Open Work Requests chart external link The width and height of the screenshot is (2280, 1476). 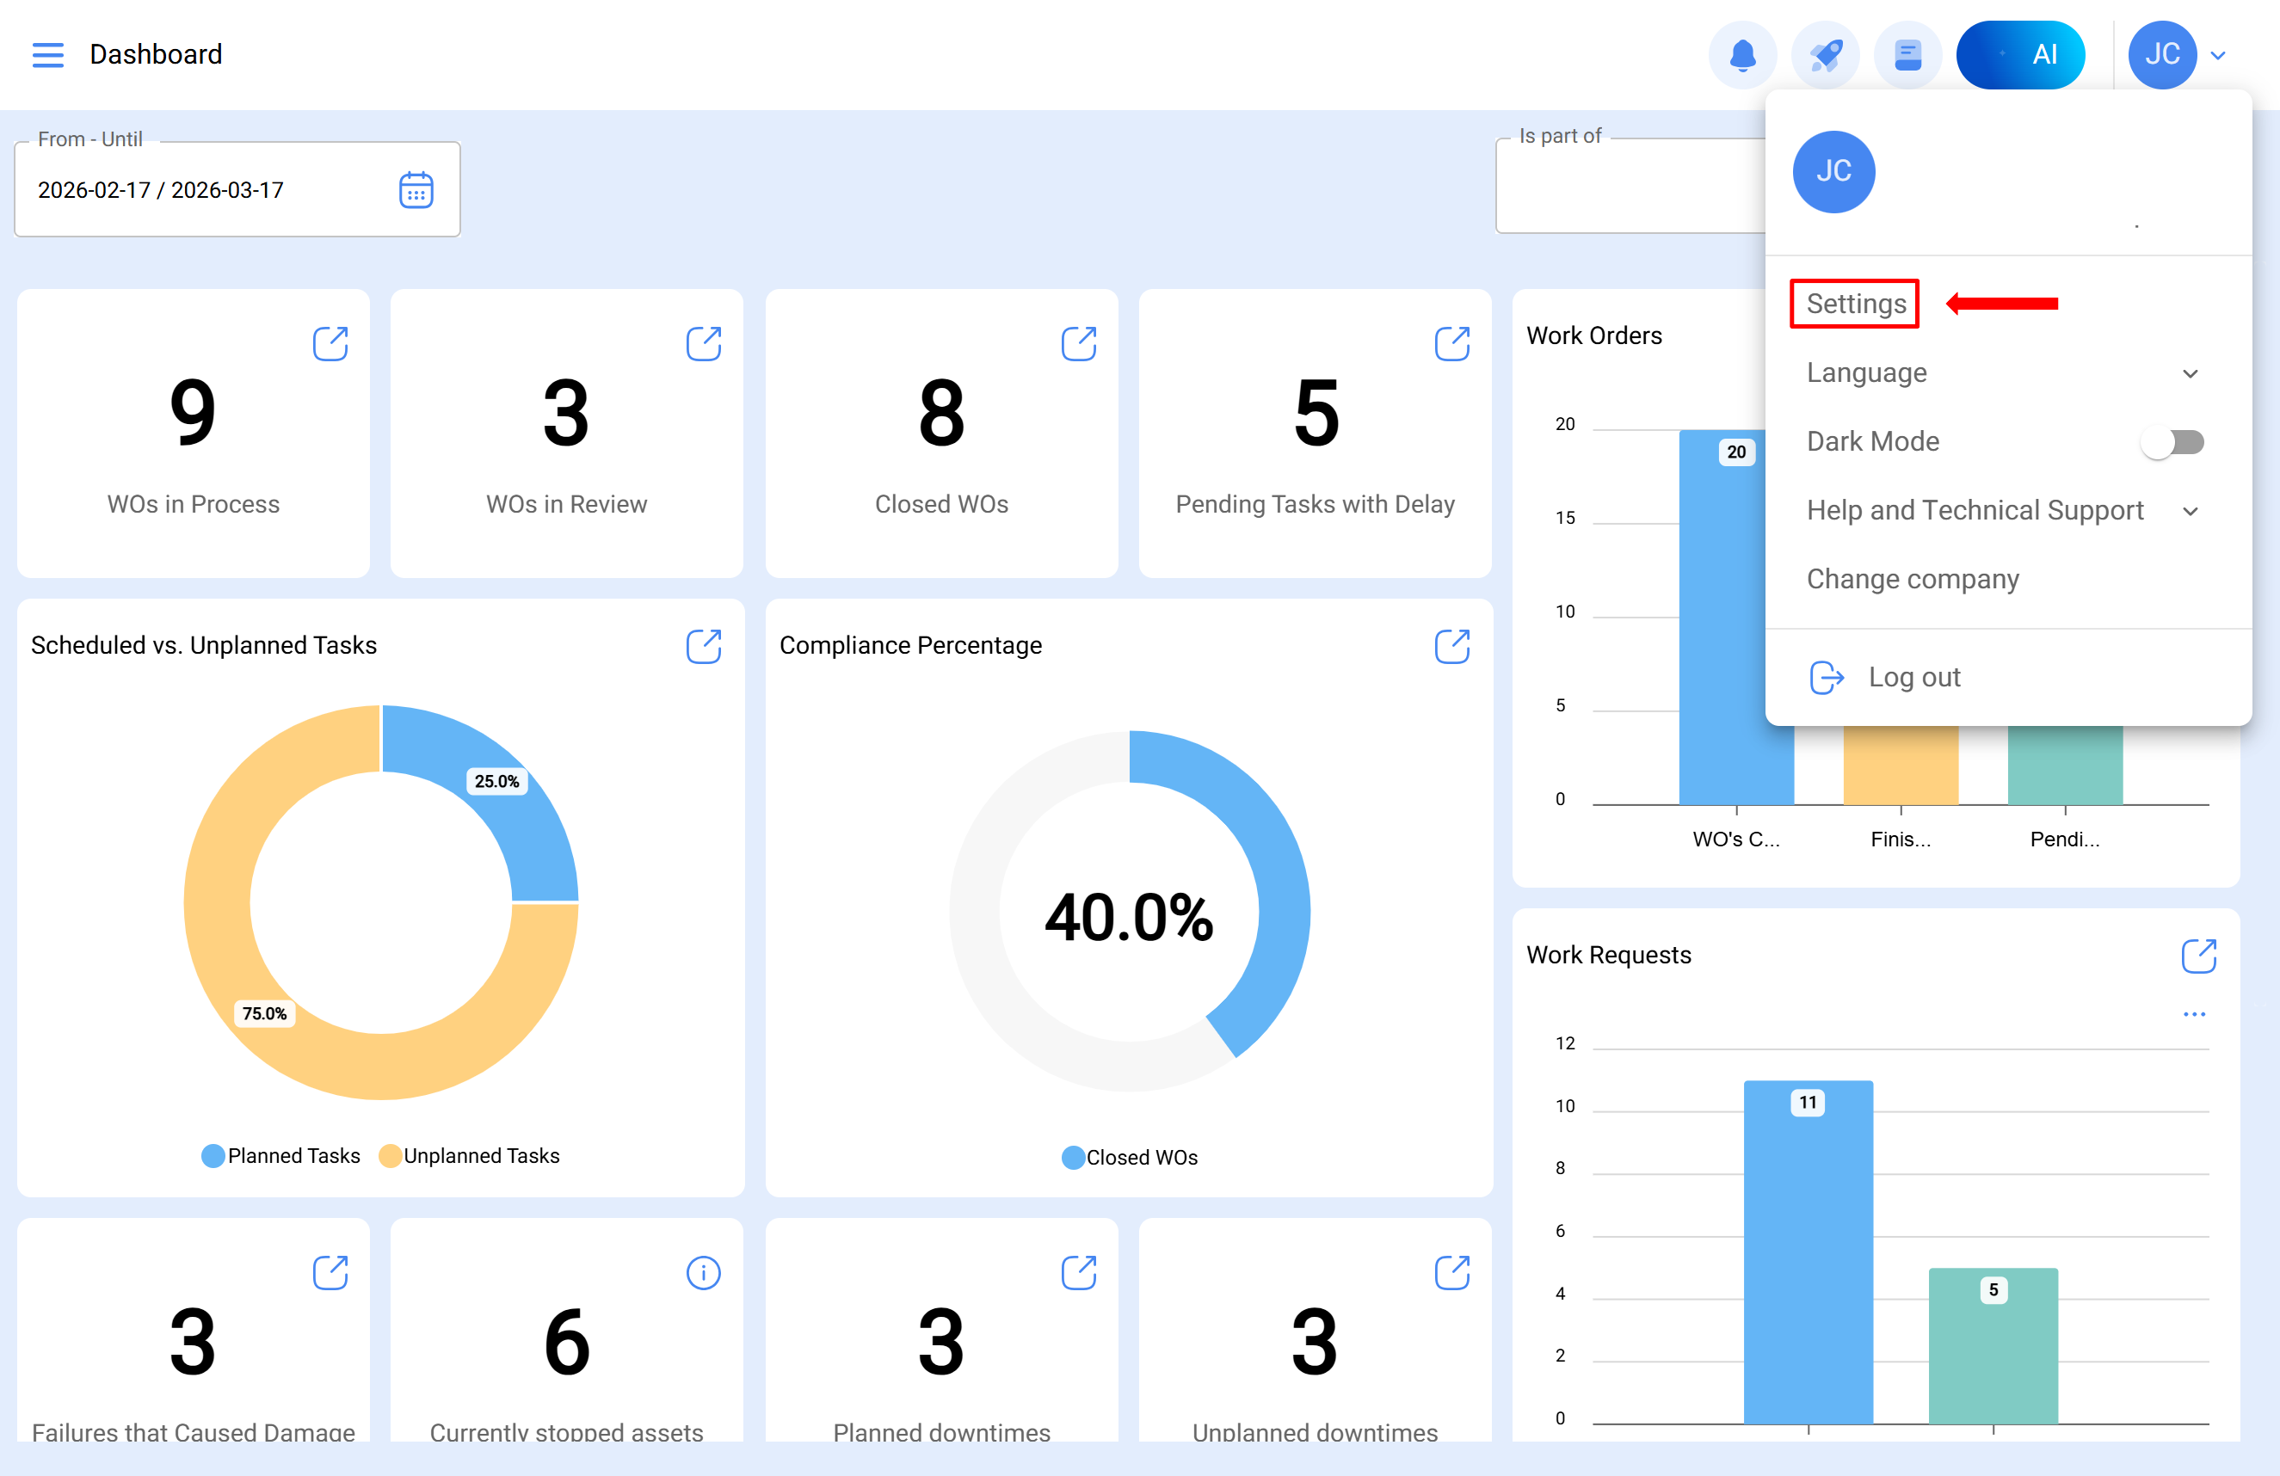click(2198, 955)
